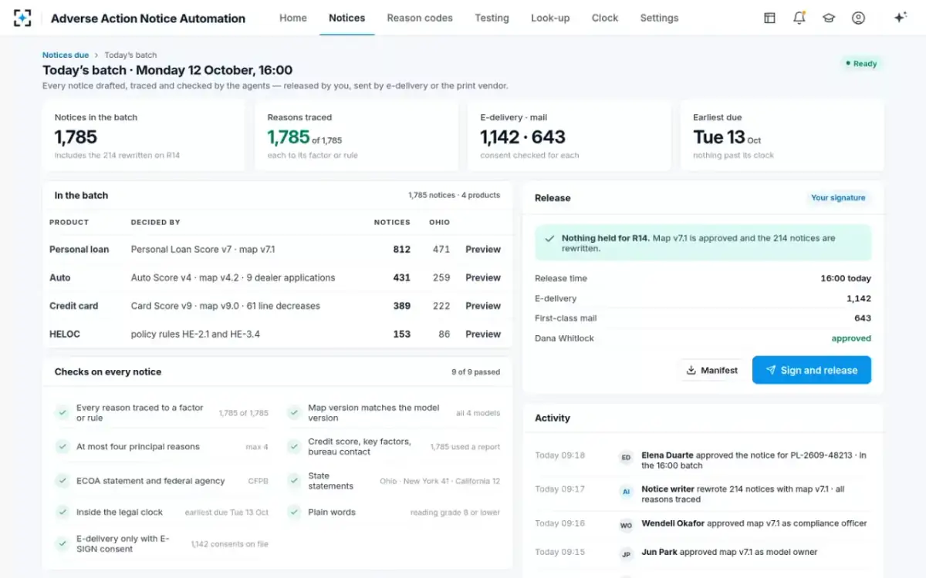Click the 'E-delivery · mail' card
This screenshot has height=578, width=926.
tap(569, 136)
